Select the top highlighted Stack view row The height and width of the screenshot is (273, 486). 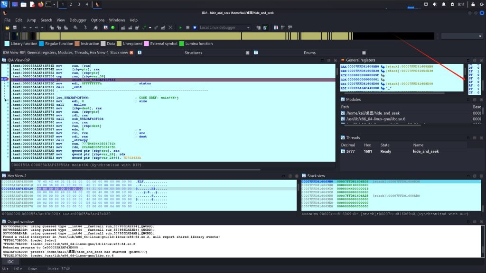[391, 182]
